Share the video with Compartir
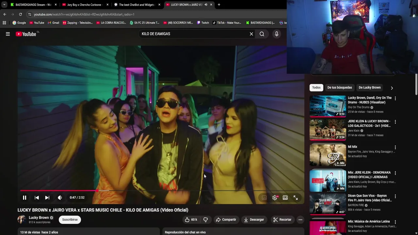This screenshot has height=235, width=418. click(226, 220)
